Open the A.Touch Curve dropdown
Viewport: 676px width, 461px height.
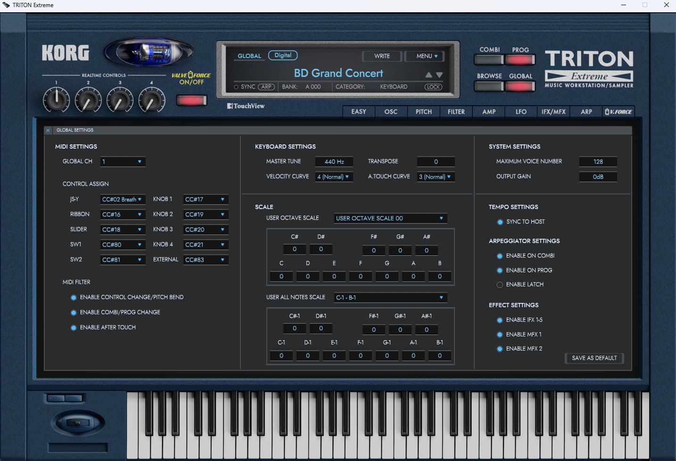coord(436,177)
